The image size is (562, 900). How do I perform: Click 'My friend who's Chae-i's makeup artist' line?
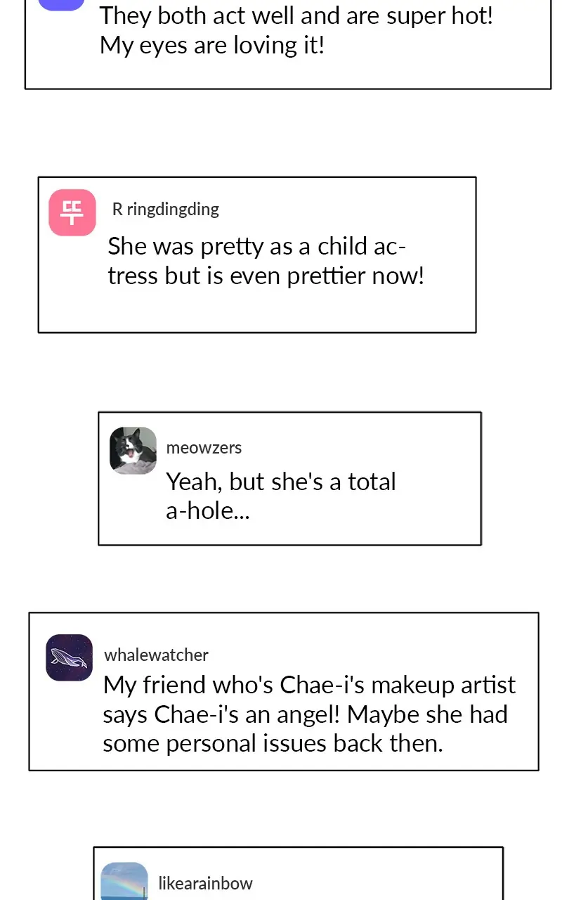(309, 684)
